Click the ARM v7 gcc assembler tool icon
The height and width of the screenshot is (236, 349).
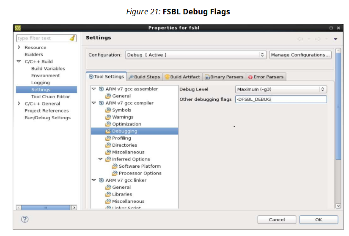(x=101, y=89)
